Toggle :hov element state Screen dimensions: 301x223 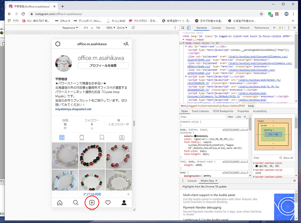tap(230, 117)
